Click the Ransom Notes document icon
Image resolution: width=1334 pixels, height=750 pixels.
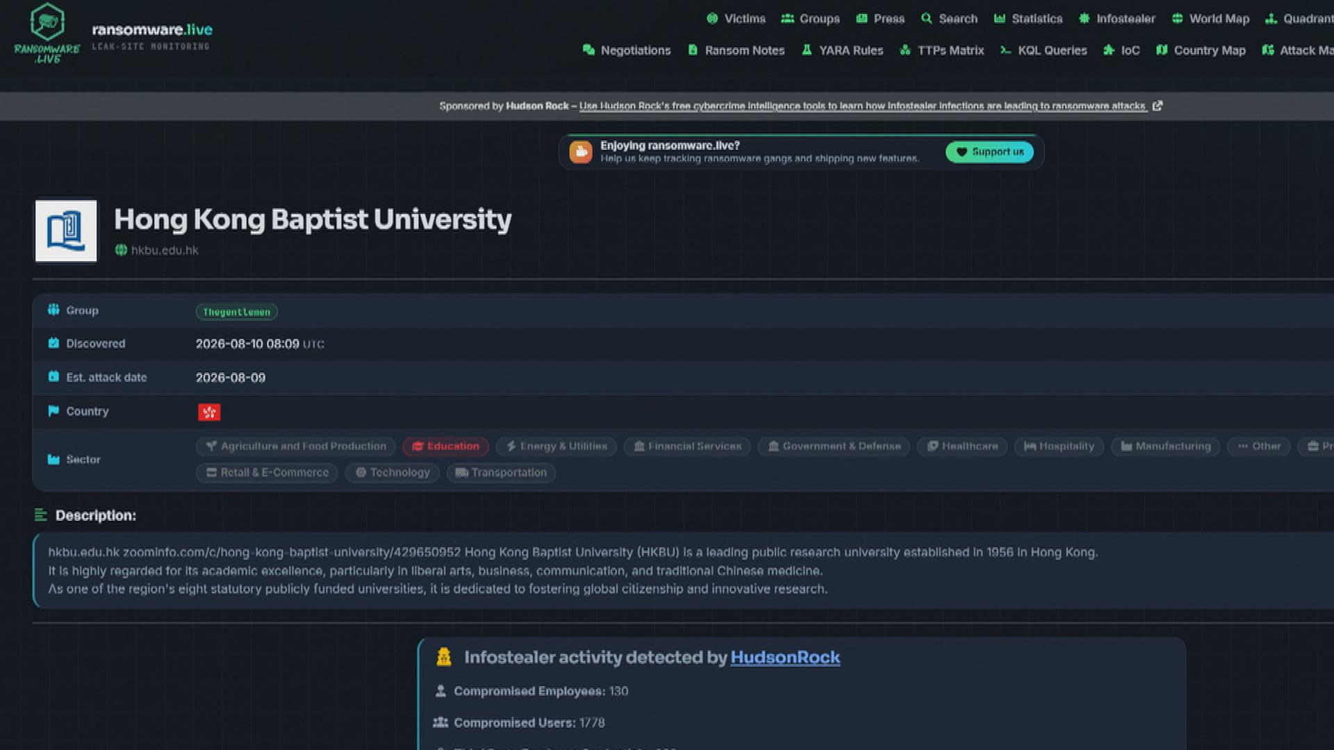pyautogui.click(x=693, y=50)
